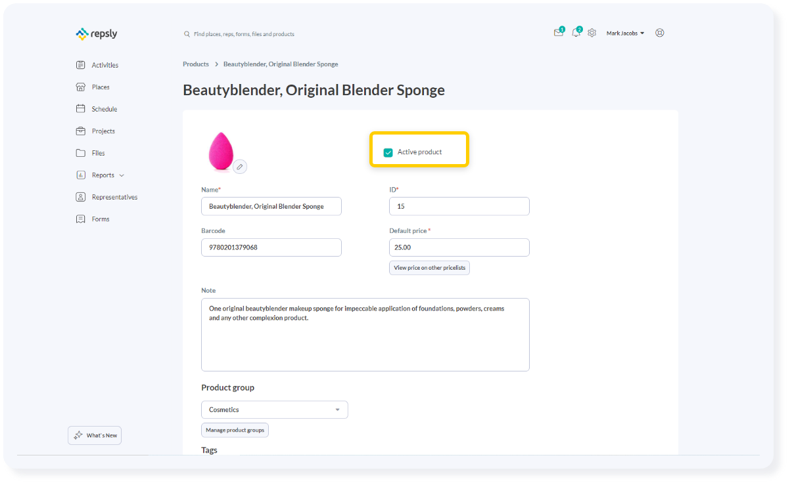Click the Name input field
The width and height of the screenshot is (790, 485).
pyautogui.click(x=271, y=206)
